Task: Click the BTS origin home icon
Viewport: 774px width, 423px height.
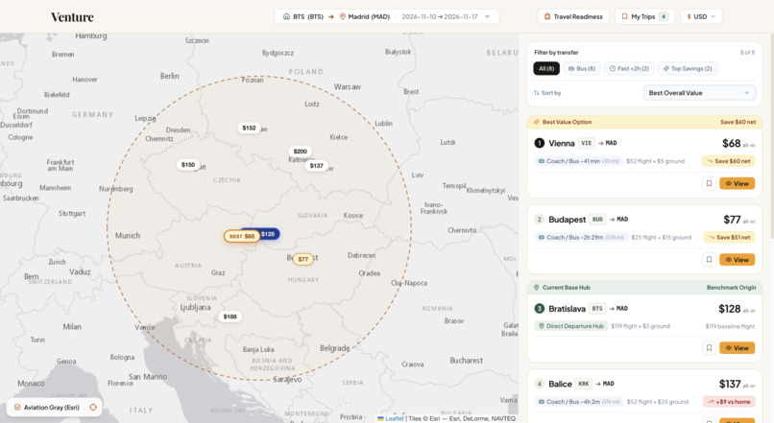Action: (286, 16)
